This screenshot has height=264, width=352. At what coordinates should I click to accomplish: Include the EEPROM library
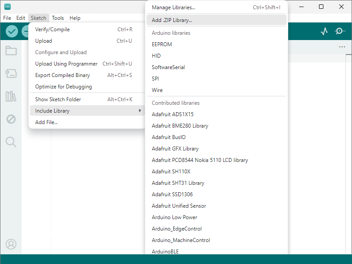point(216,44)
